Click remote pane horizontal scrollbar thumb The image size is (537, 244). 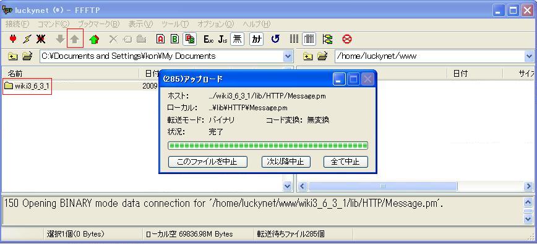(383, 186)
